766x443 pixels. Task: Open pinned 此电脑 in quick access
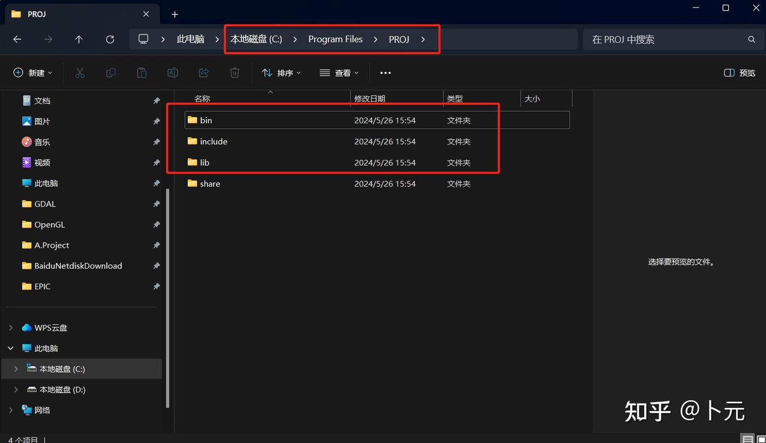46,183
